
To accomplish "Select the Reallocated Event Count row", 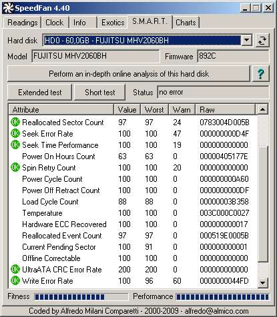I will click(x=133, y=235).
